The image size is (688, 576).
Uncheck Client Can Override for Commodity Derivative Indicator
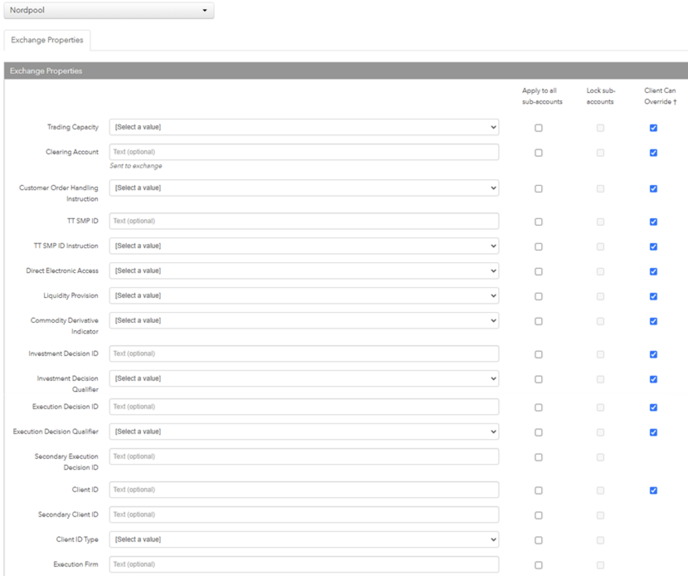point(654,321)
